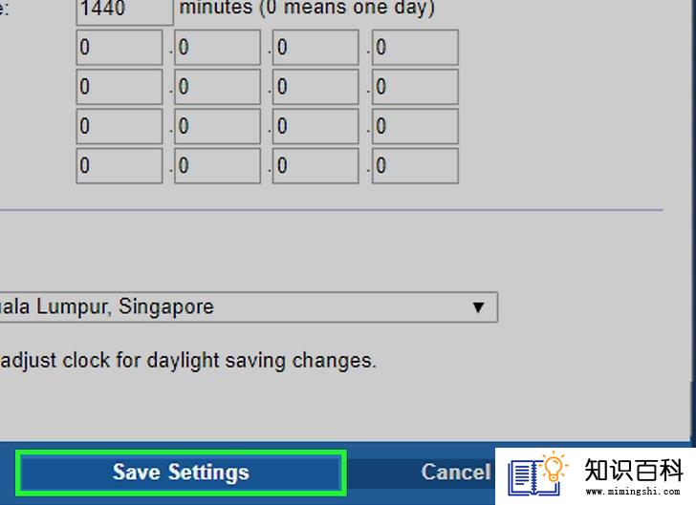Image resolution: width=696 pixels, height=505 pixels.
Task: Click the first-row first octet field
Action: (120, 48)
